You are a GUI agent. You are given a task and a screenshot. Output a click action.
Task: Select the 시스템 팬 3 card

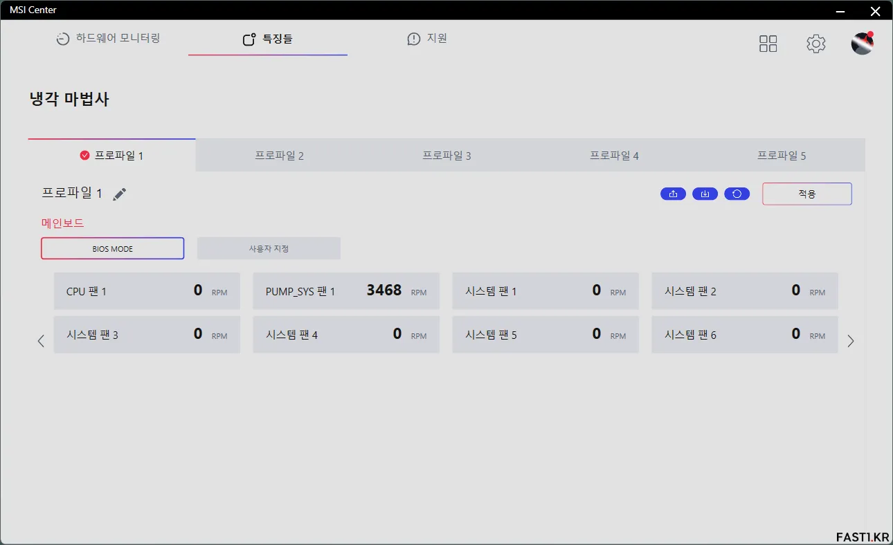pyautogui.click(x=147, y=335)
